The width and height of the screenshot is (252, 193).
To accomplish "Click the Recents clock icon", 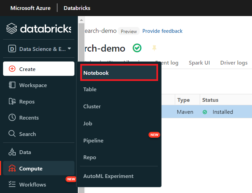I will pyautogui.click(x=12, y=118).
